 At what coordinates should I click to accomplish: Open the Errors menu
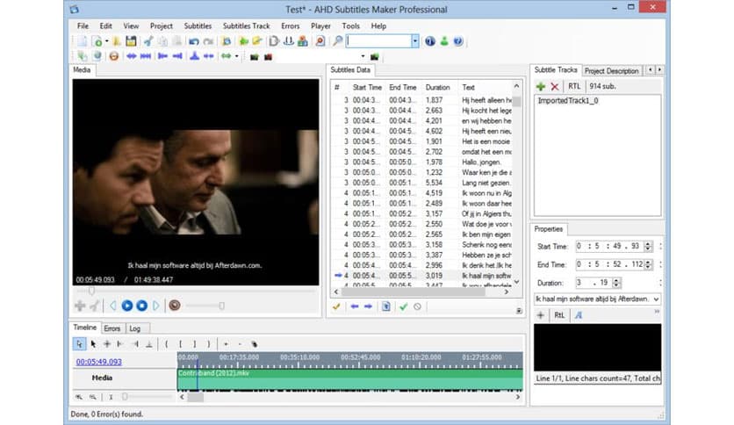point(291,25)
